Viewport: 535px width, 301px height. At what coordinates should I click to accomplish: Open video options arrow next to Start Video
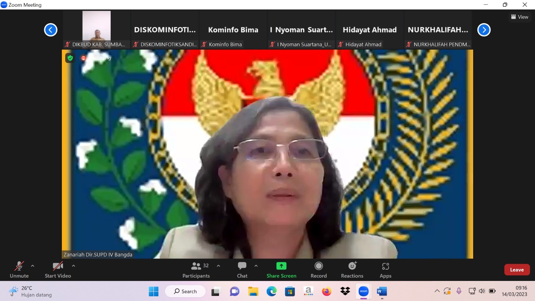74,266
